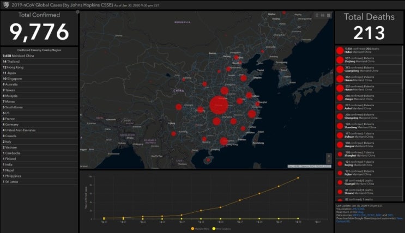The width and height of the screenshot is (405, 233).
Task: Select the Fujian province entry
Action: tap(368, 173)
